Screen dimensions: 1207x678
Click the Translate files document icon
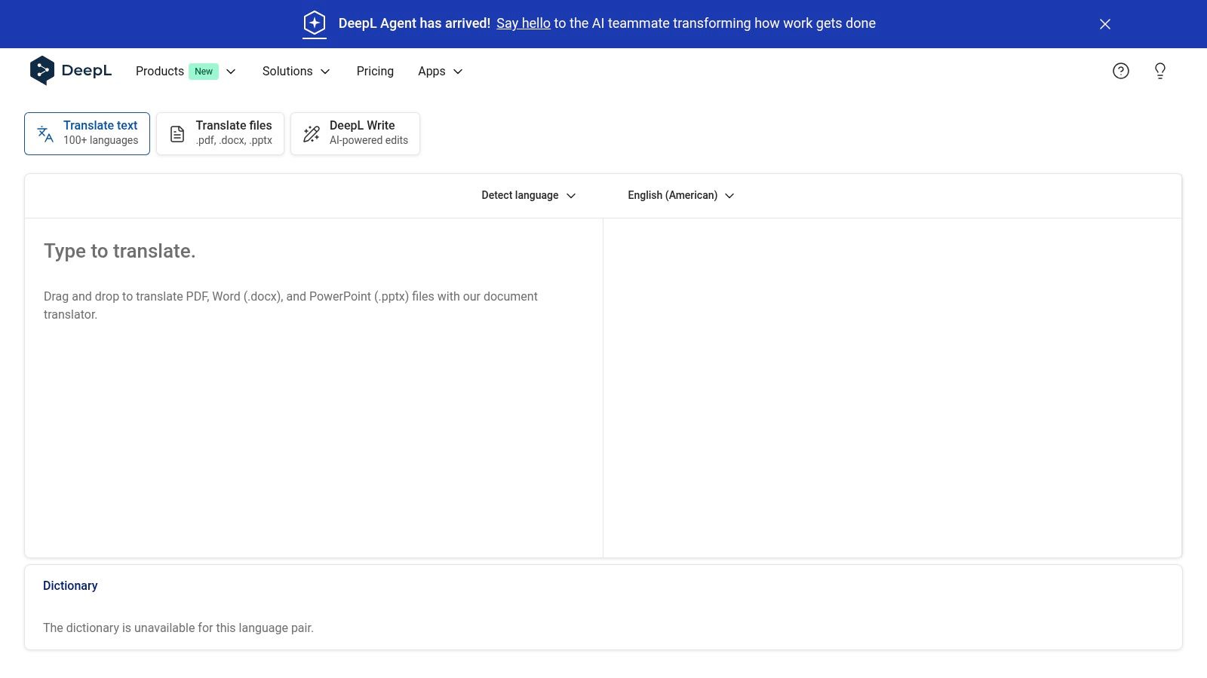(x=177, y=134)
